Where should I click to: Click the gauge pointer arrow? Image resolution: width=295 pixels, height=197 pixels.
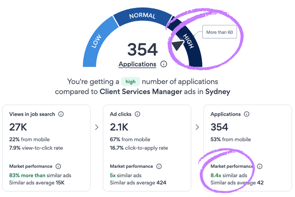pos(178,45)
